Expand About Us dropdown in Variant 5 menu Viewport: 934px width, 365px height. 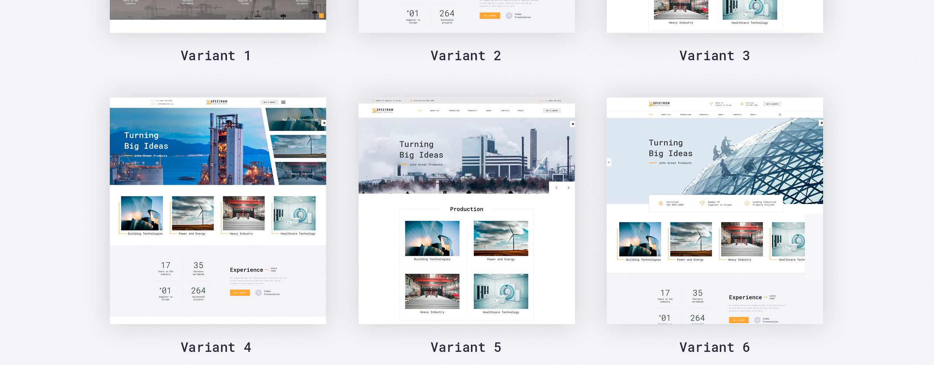pos(435,111)
